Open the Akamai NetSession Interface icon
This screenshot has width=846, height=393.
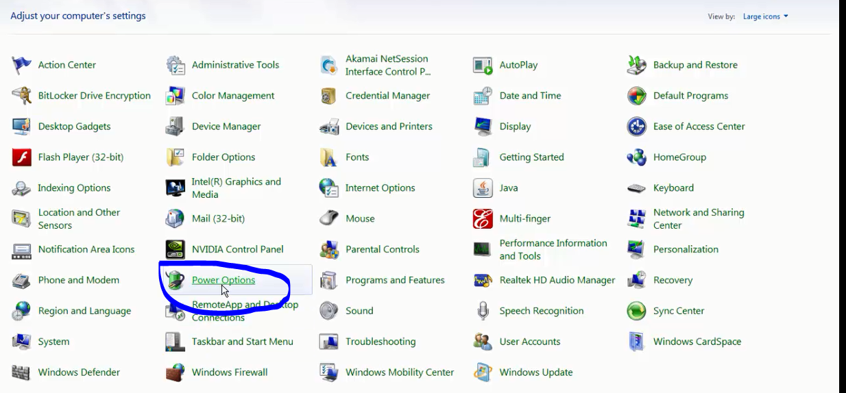[x=329, y=65]
